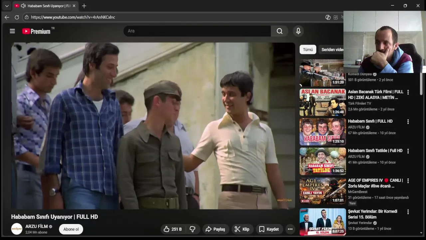Select the Seriden videolar filter chip
Screen dimensions: 426x240
[x=331, y=49]
